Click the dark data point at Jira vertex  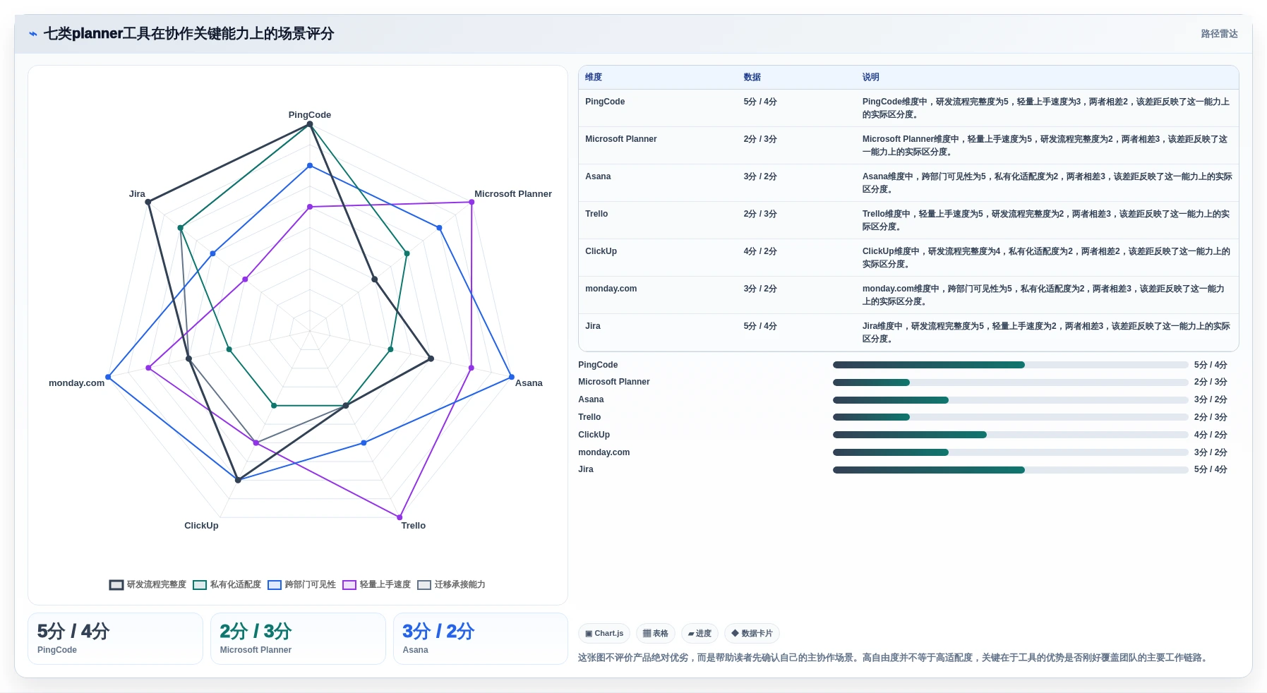(148, 203)
